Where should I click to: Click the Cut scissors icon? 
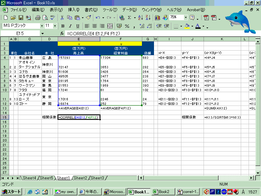click(x=62, y=18)
